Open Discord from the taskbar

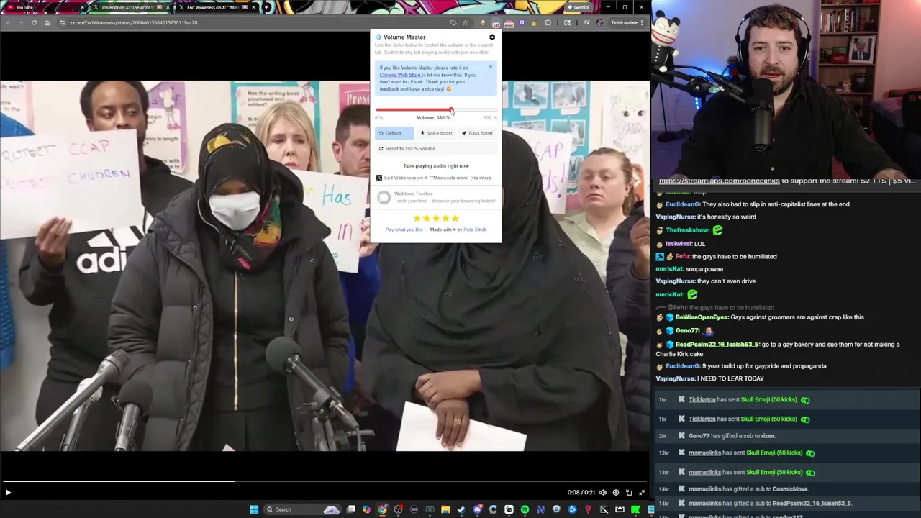(477, 509)
